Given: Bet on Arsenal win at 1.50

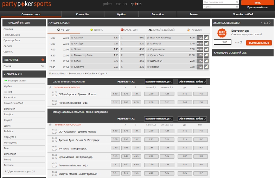Looking at the screenshot, I should click(94, 38).
